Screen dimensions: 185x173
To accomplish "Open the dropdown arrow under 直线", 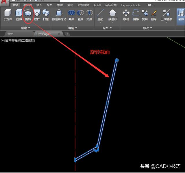I will 100,22.
